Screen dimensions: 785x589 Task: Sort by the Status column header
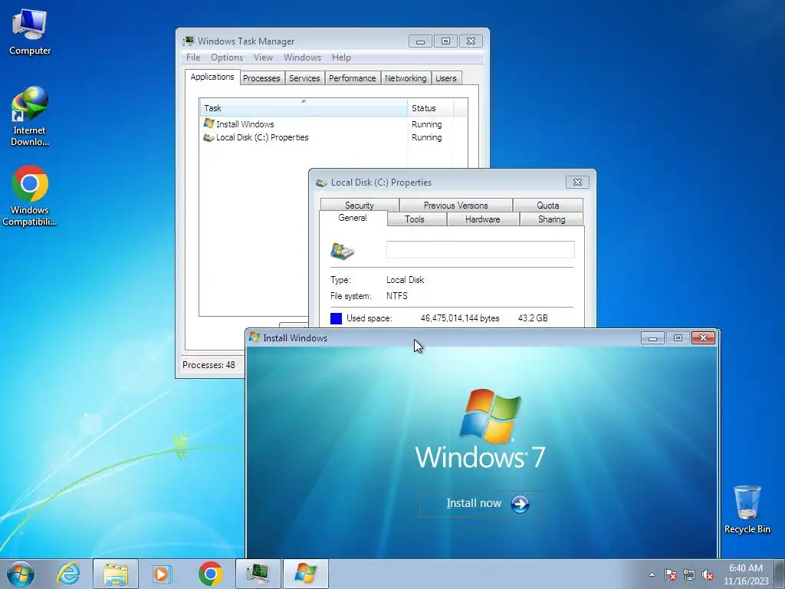(x=431, y=108)
